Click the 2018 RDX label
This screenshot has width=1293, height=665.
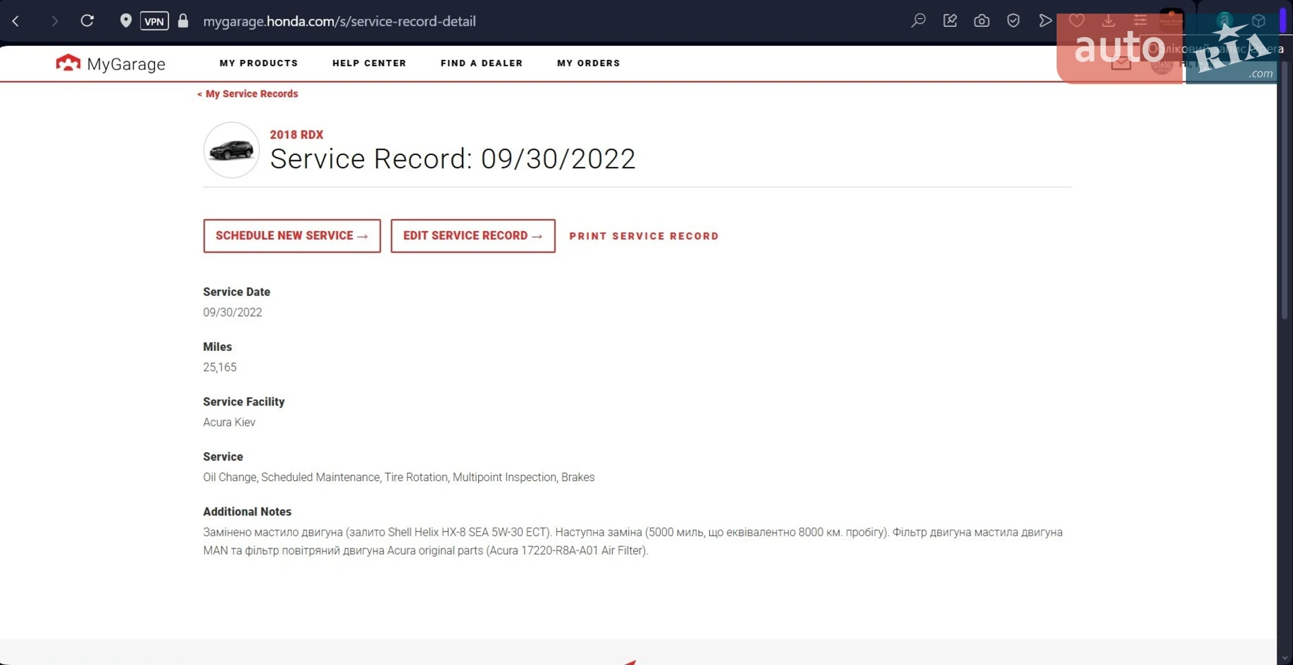click(x=296, y=135)
